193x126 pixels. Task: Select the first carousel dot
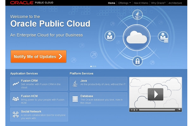click(91, 66)
